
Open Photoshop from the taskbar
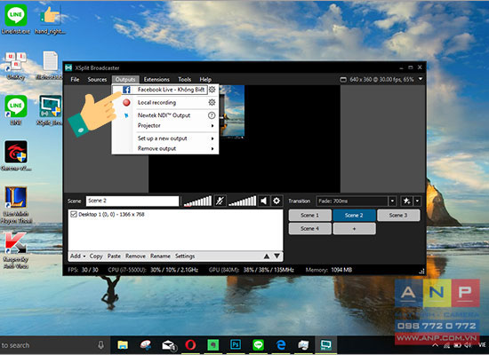click(x=236, y=344)
